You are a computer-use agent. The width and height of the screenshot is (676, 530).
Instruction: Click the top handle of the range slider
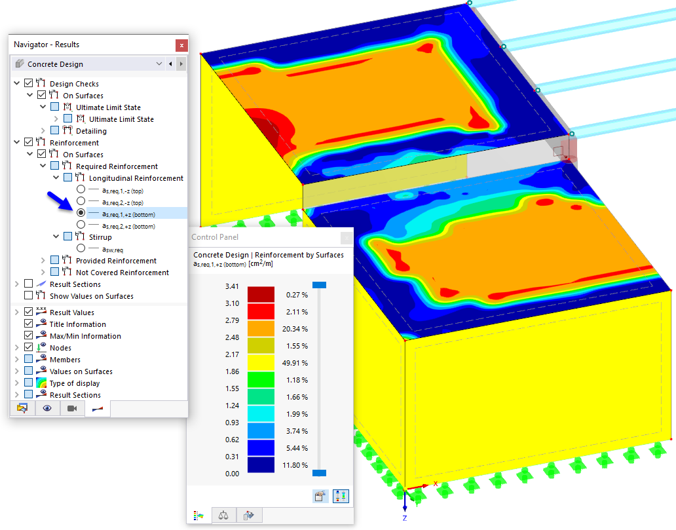(x=320, y=285)
